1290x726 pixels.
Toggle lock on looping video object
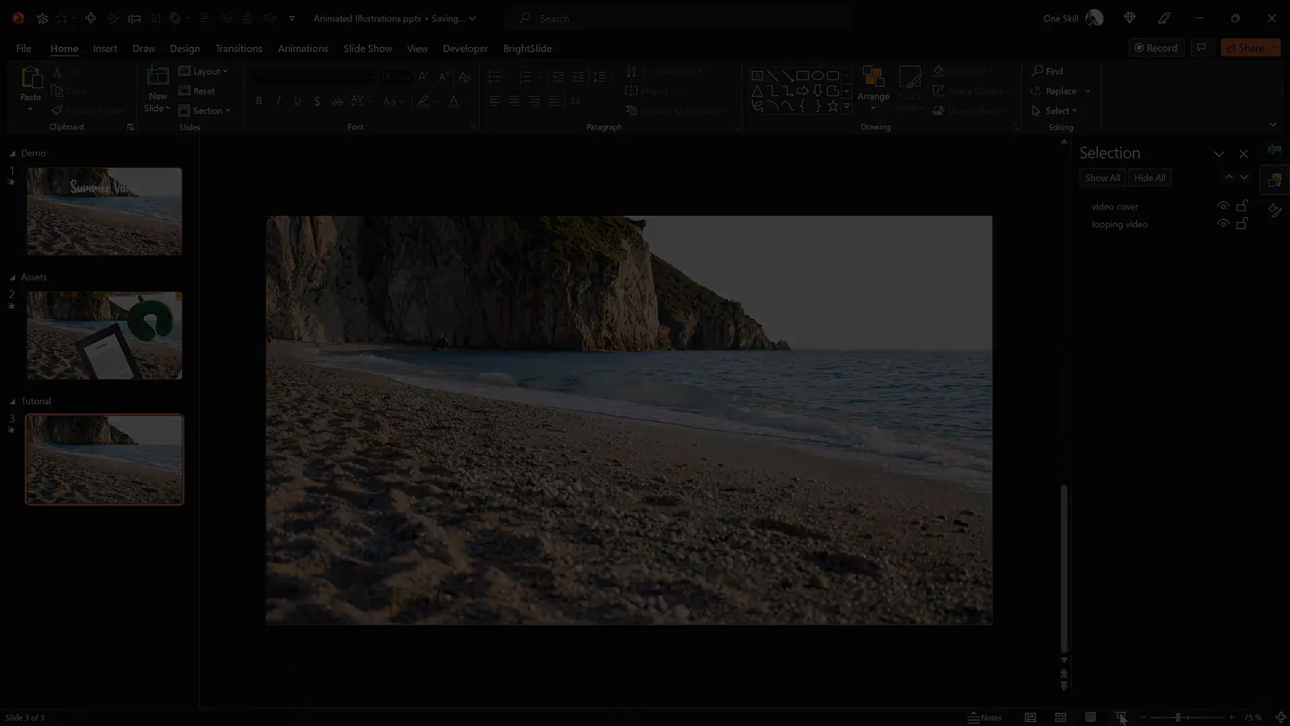[1242, 224]
